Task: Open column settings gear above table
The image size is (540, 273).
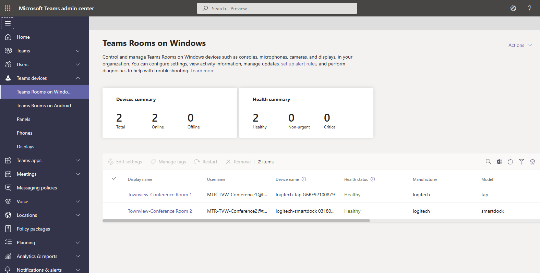Action: pyautogui.click(x=532, y=162)
